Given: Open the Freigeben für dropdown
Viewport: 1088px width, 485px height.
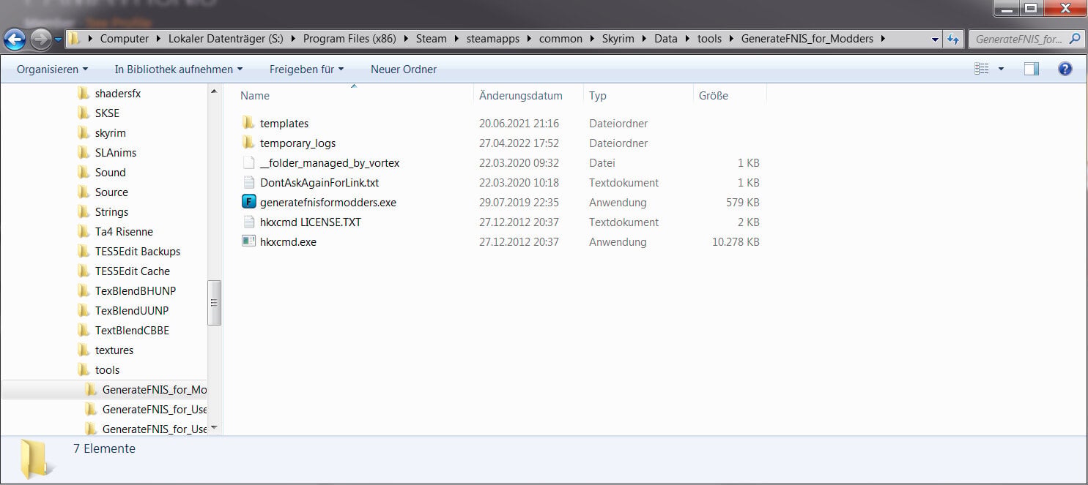Looking at the screenshot, I should pos(306,69).
